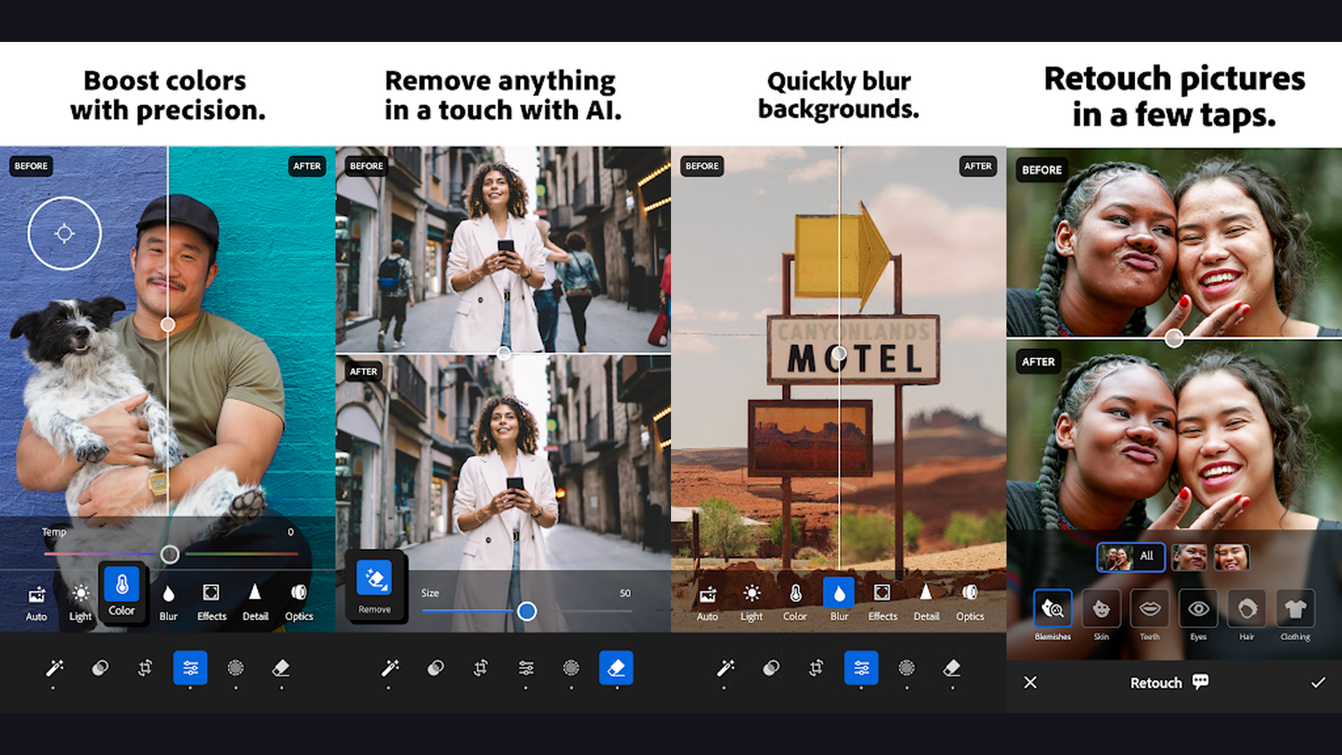Select Skin retouch option
The height and width of the screenshot is (755, 1342).
tap(1101, 615)
